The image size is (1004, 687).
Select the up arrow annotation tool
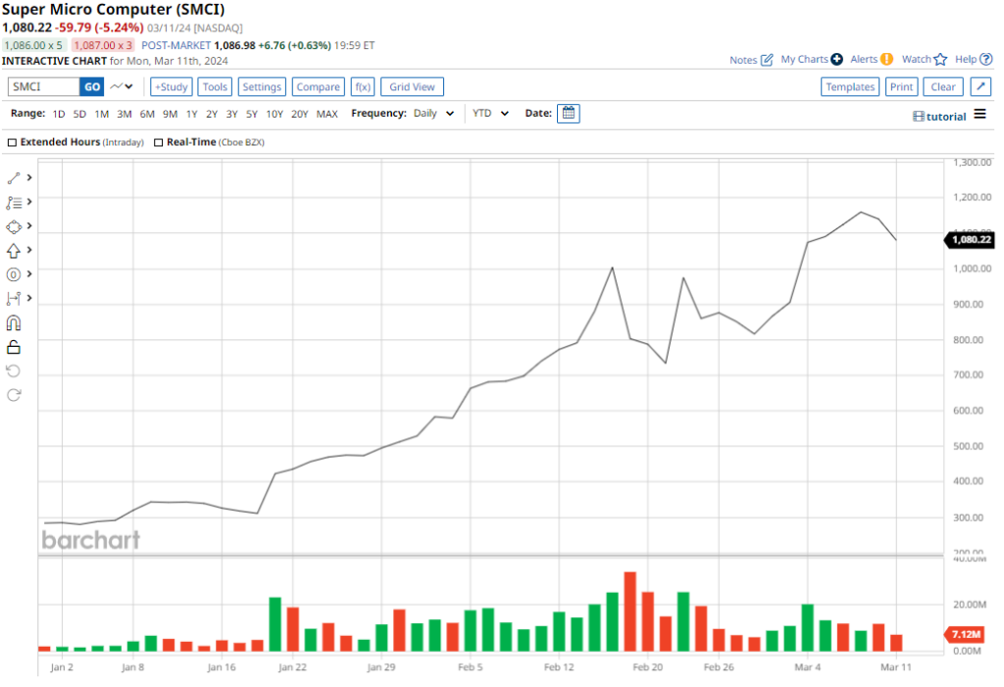pyautogui.click(x=14, y=250)
